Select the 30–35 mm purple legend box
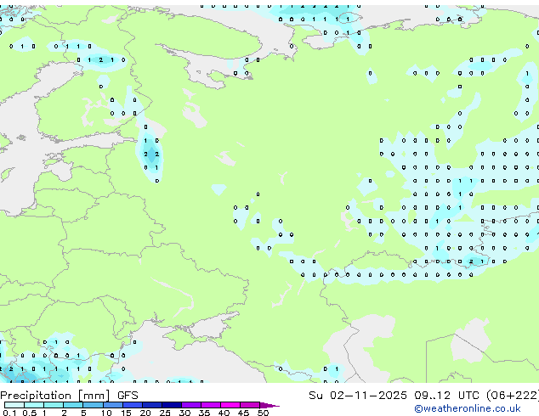Viewport: 539px width, 416px height. point(191,405)
